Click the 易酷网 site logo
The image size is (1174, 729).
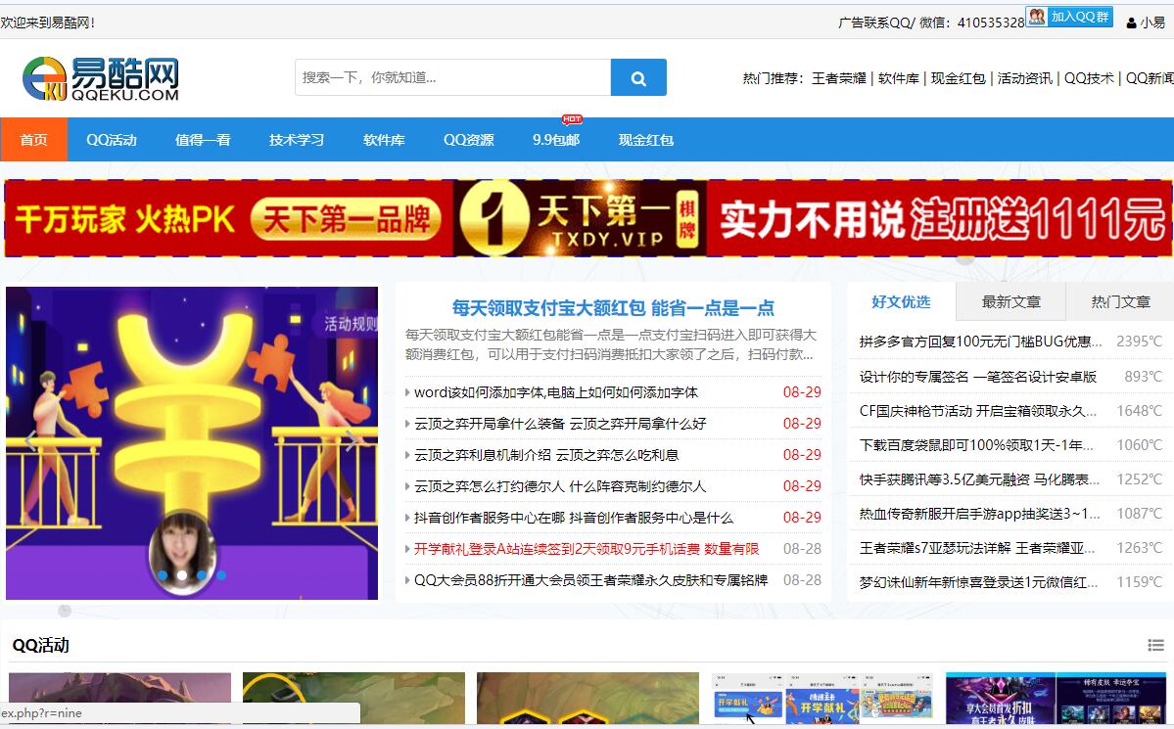click(x=101, y=78)
